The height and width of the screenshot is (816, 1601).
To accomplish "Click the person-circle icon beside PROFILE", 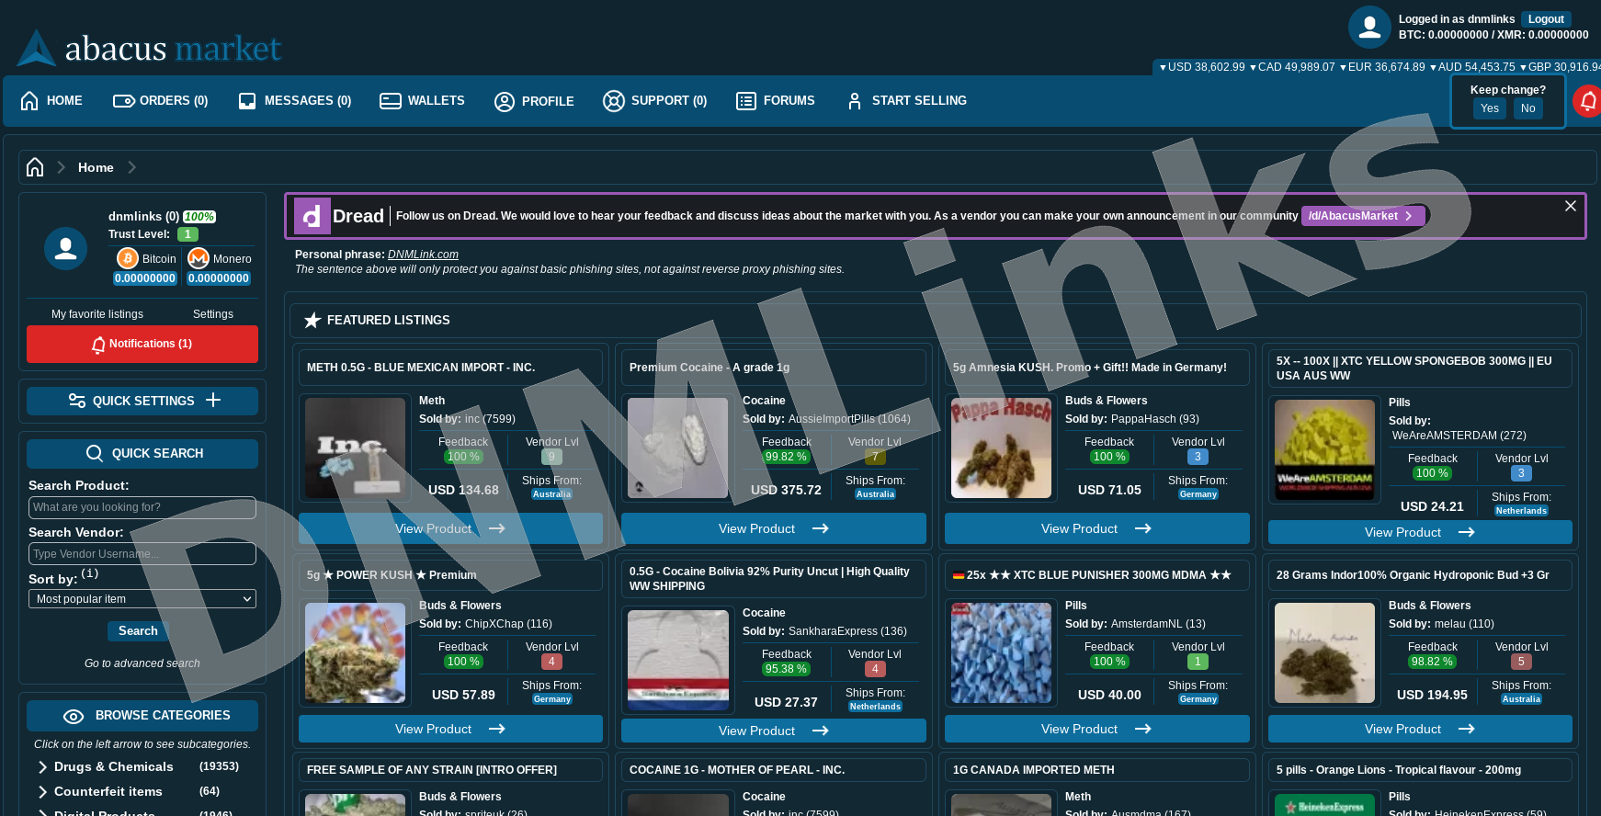I will click(x=505, y=101).
